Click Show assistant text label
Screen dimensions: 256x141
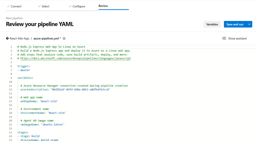237,39
